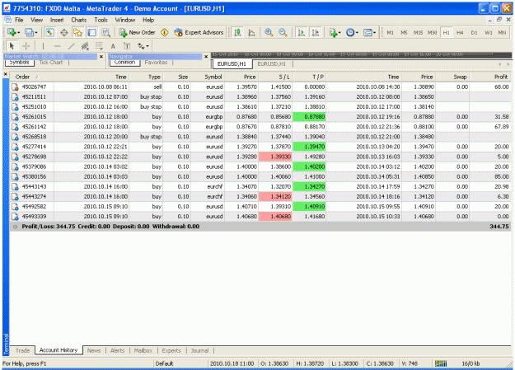Select the MN timeframe

(x=502, y=32)
